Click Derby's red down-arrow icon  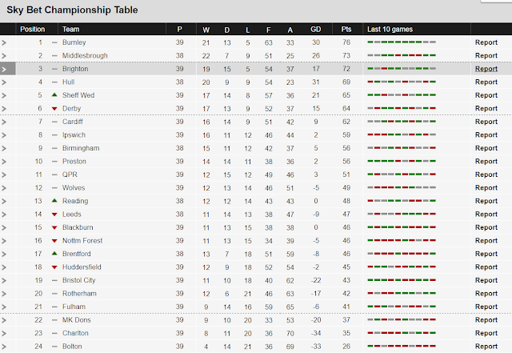54,109
